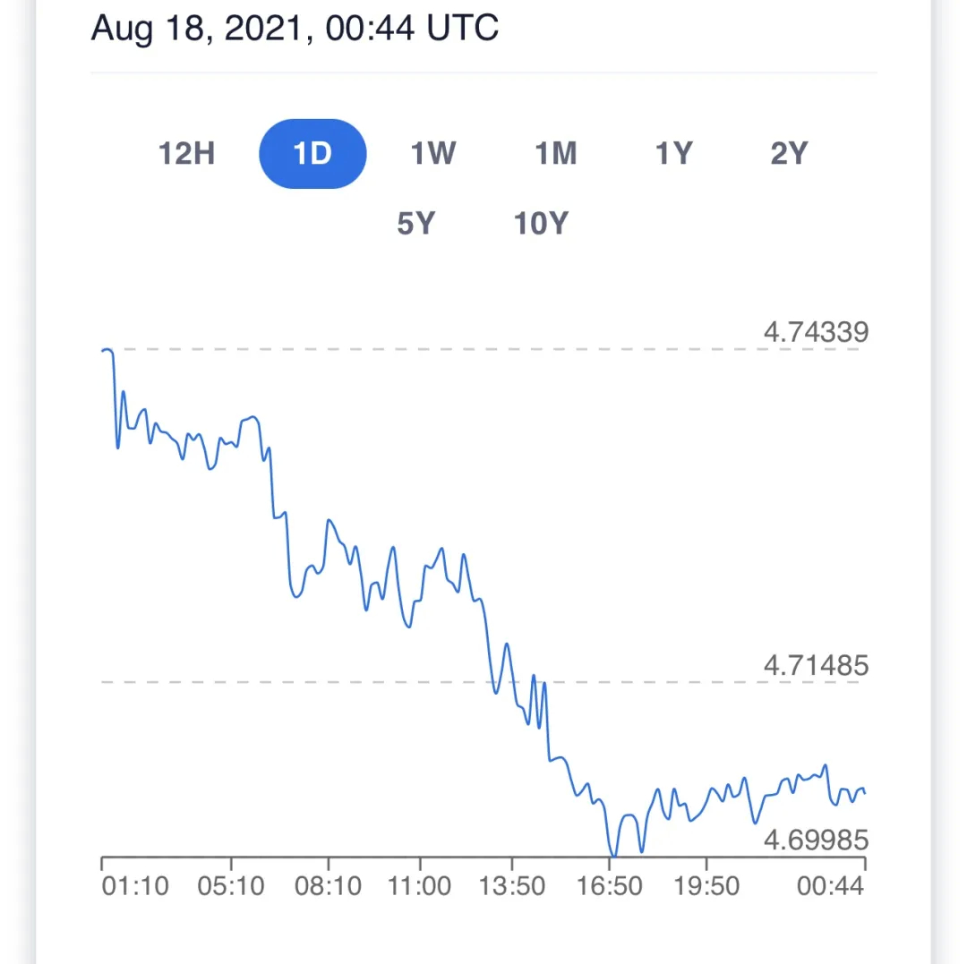Click the 4.74339 high value label
Viewport: 967px width, 964px height.
[816, 332]
